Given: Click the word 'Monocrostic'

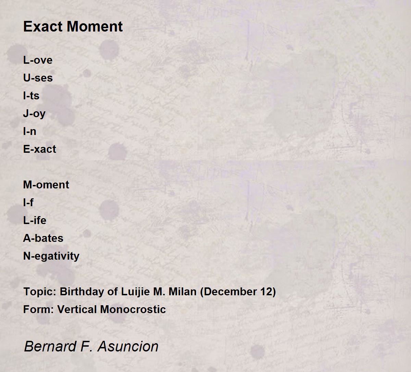Looking at the screenshot, I should point(133,309).
